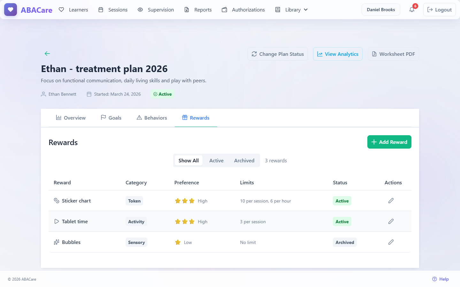
Task: Filter rewards by Active
Action: click(216, 160)
